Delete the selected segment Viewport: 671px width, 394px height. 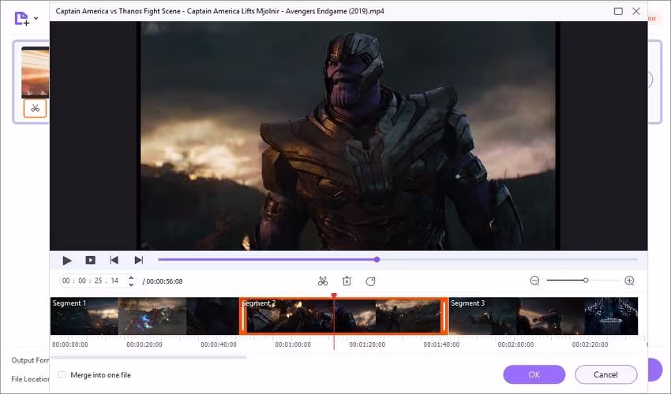(x=347, y=281)
